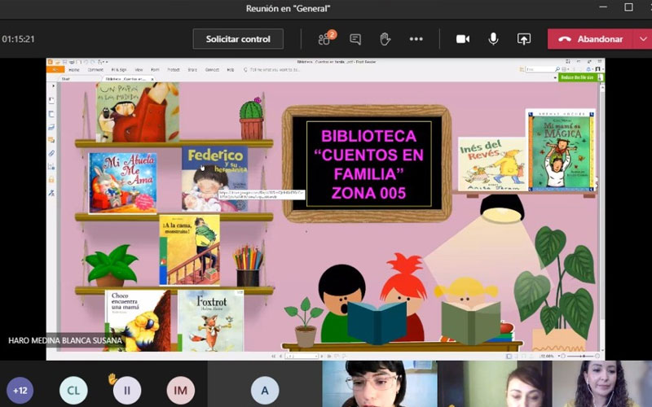
Task: Open the Foxit comments panel icon
Action: 51,140
